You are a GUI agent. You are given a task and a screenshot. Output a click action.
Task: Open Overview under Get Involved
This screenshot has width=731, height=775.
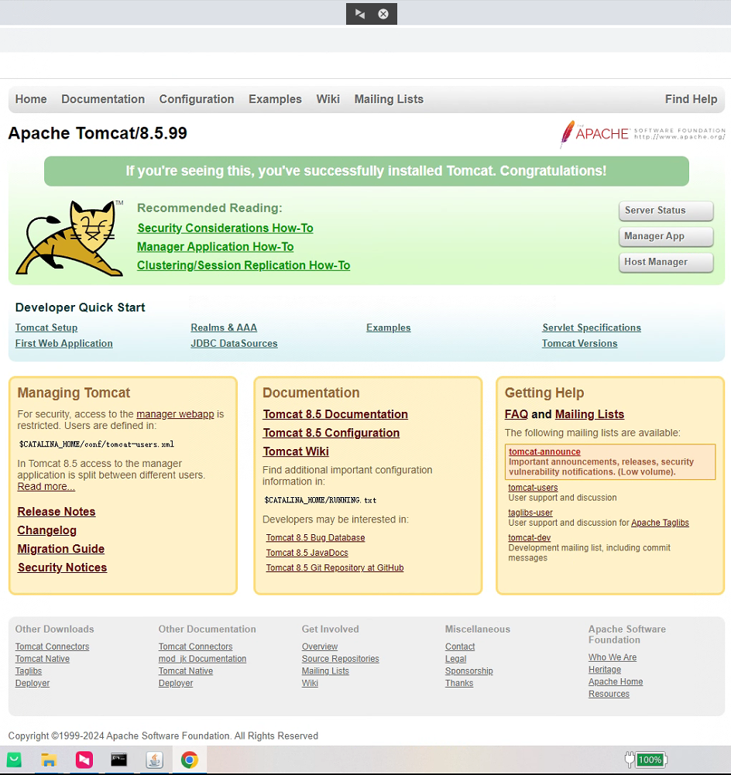[320, 646]
